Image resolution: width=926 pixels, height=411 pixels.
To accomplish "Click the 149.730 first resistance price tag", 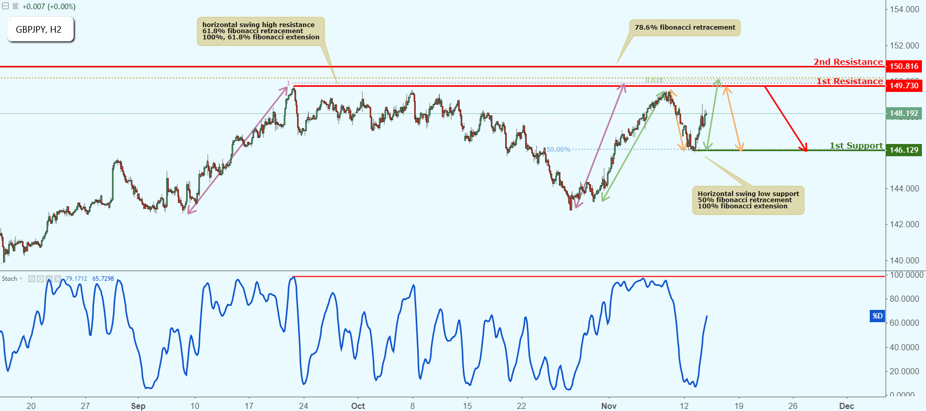I will click(904, 85).
